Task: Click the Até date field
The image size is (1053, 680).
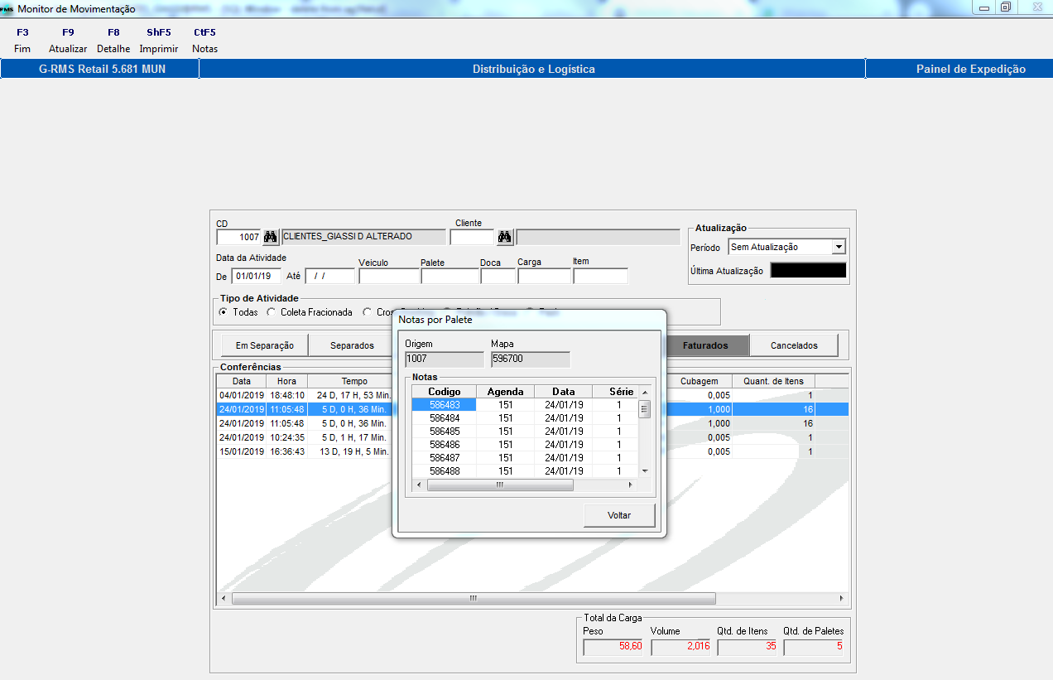Action: pos(329,276)
